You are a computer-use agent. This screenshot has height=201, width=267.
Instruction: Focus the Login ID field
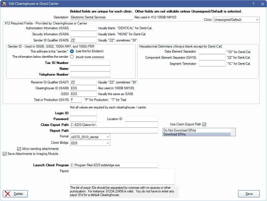click(83, 113)
